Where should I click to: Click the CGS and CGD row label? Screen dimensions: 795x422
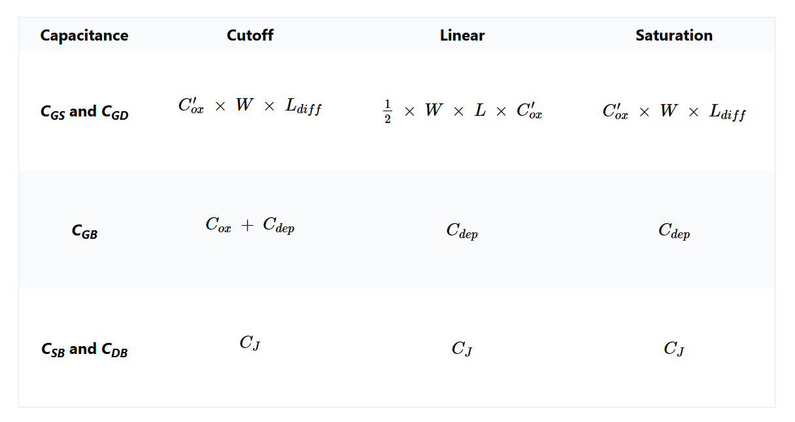[84, 112]
